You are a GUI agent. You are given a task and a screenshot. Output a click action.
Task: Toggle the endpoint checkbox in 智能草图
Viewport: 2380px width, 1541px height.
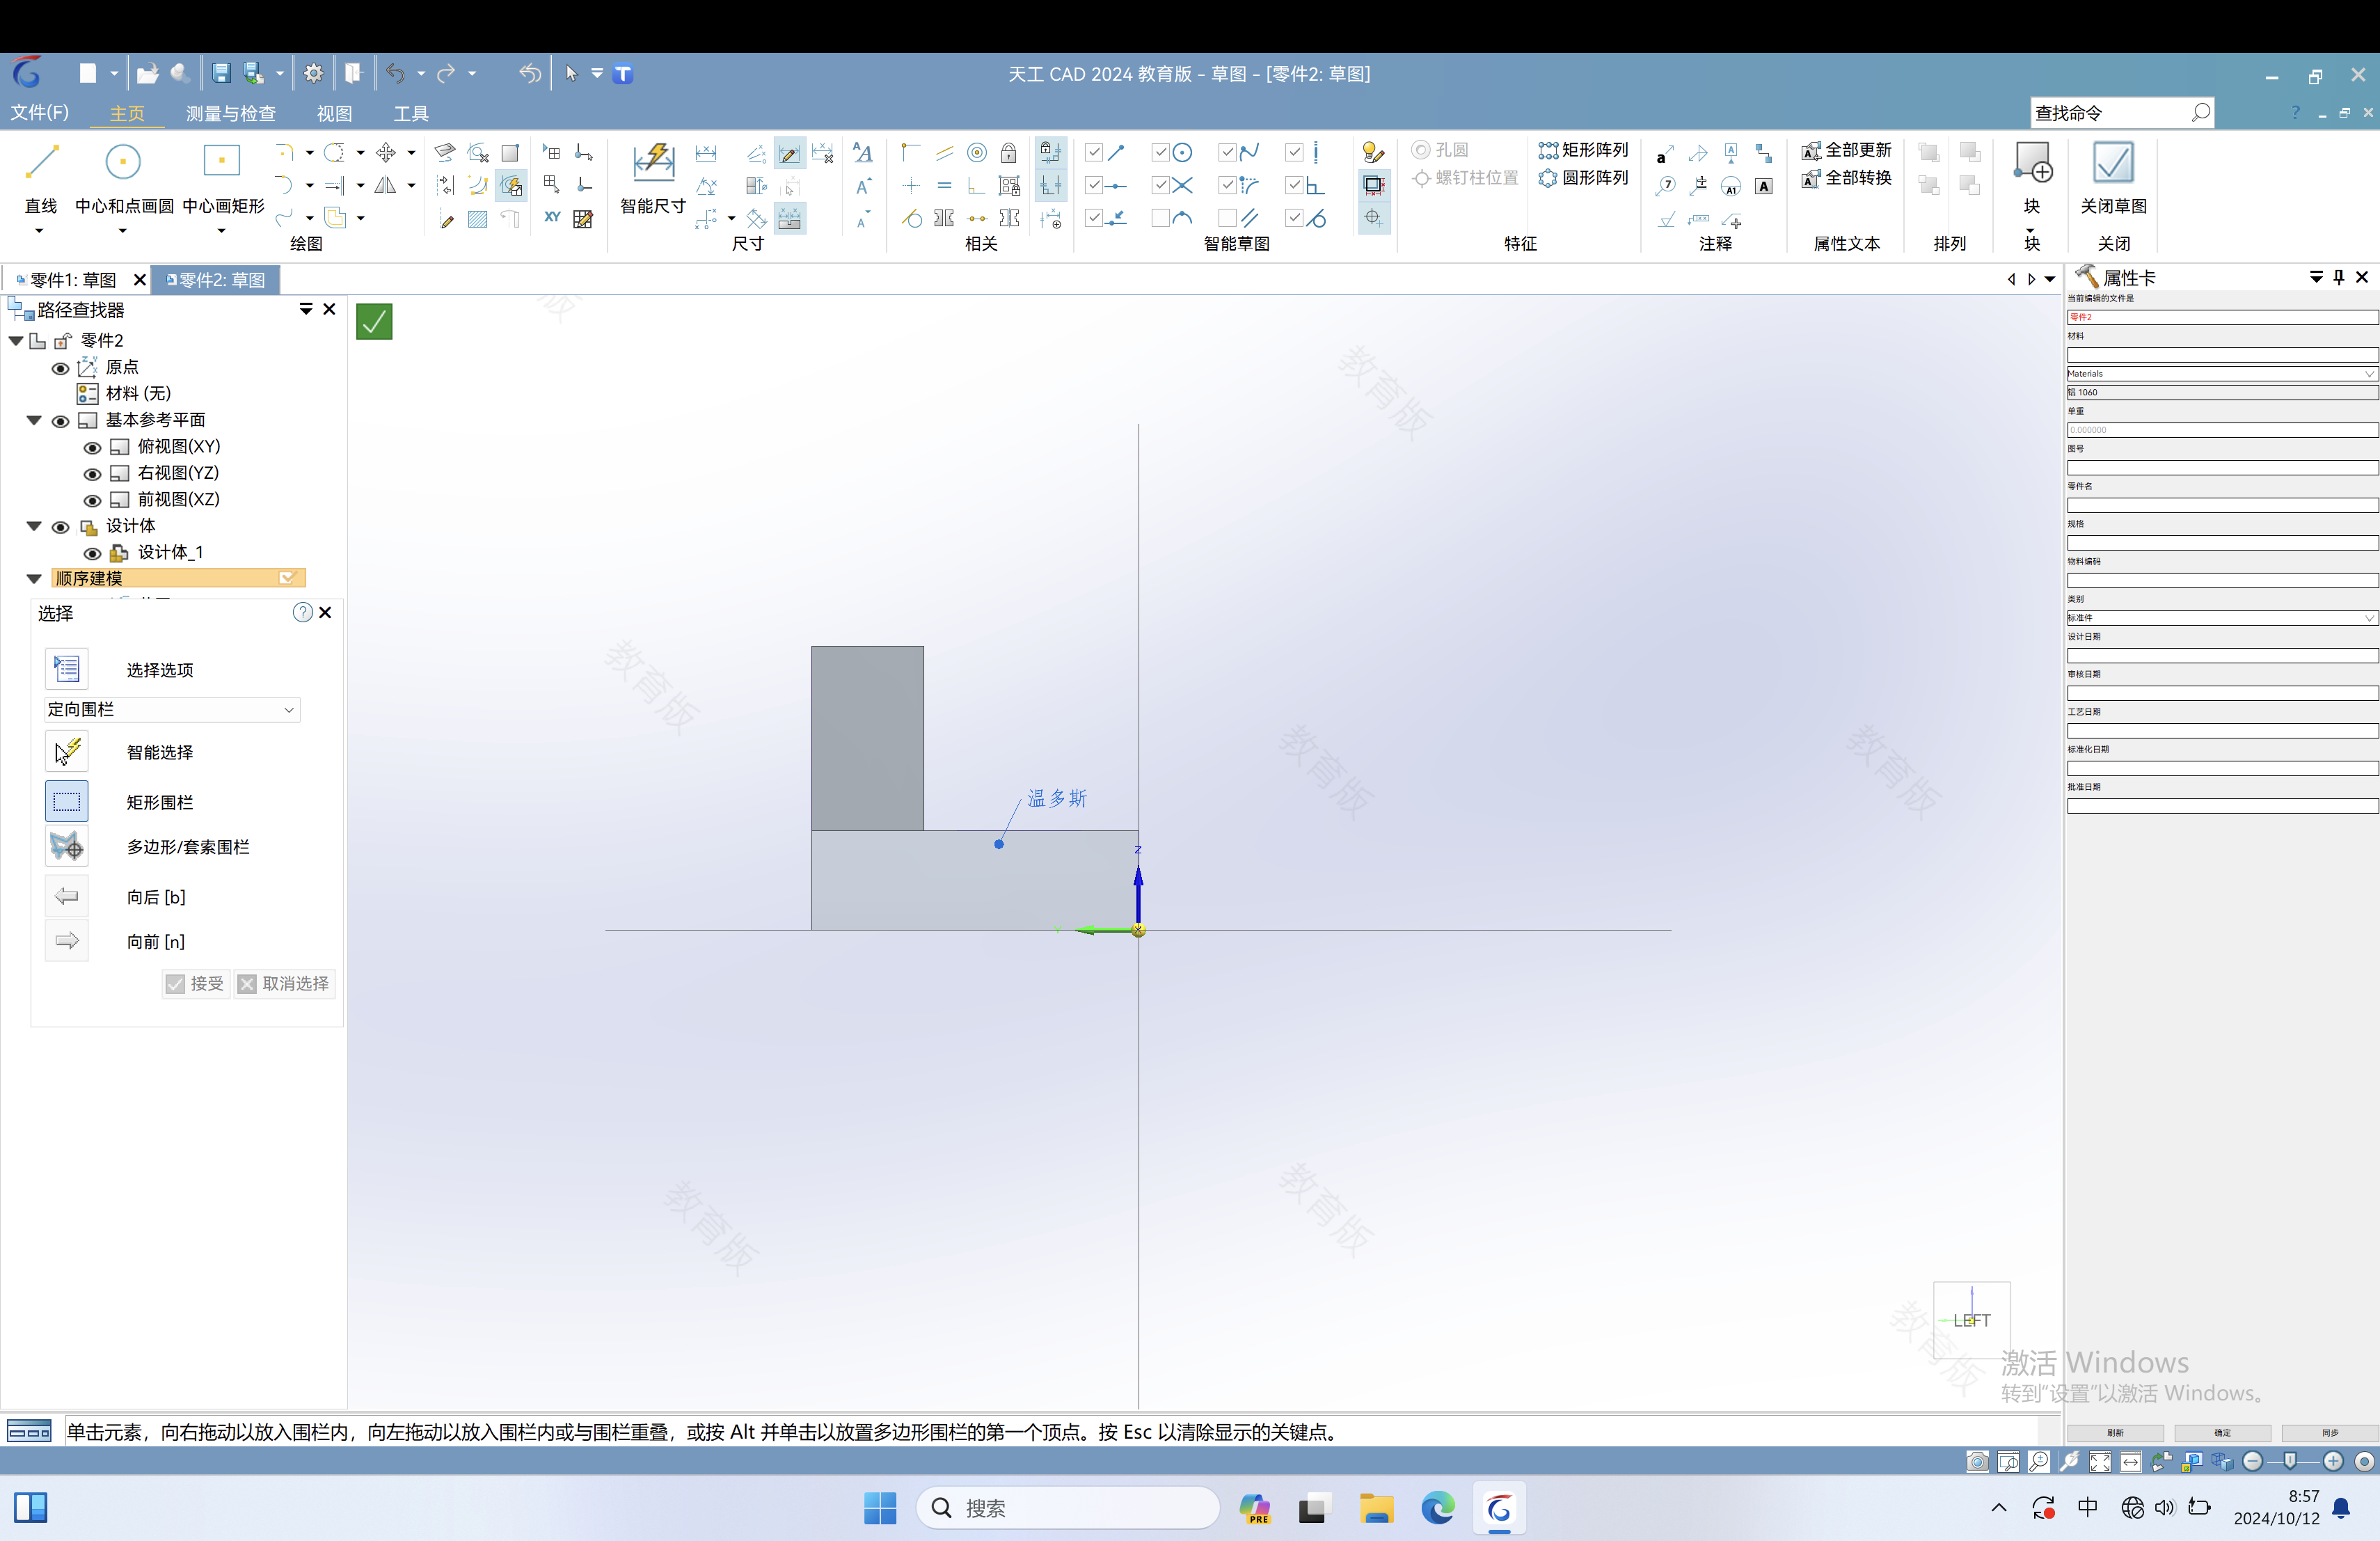[1094, 153]
